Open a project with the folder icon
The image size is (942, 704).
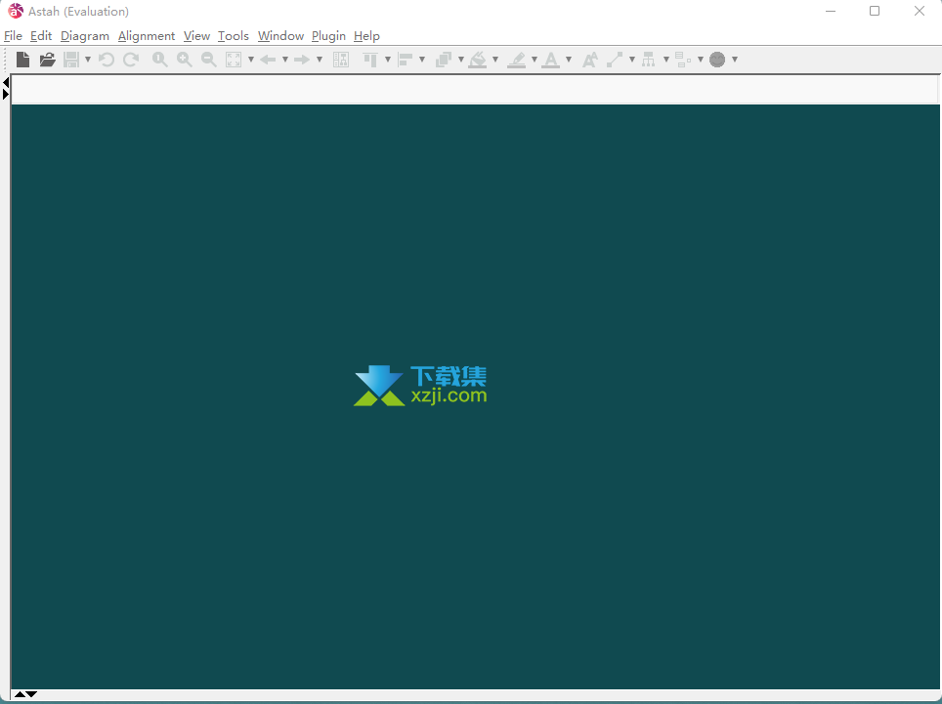pyautogui.click(x=48, y=60)
